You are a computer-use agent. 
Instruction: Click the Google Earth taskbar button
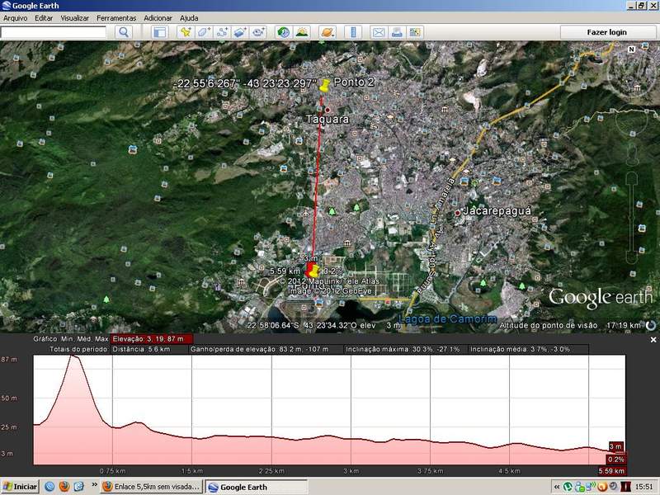tap(257, 487)
